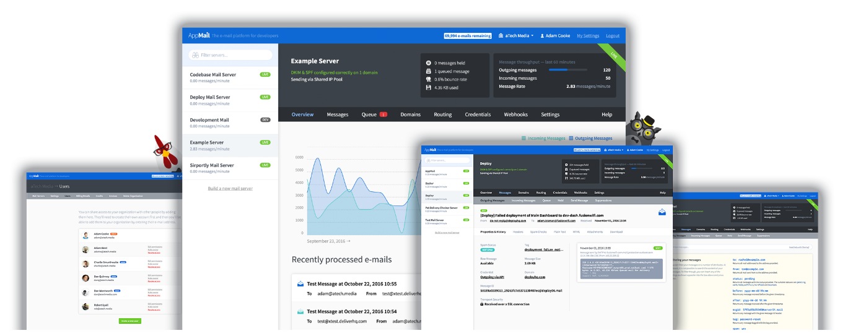Viewport: 845px width, 333px height.
Task: Click Build a new mail server link
Action: (230, 188)
